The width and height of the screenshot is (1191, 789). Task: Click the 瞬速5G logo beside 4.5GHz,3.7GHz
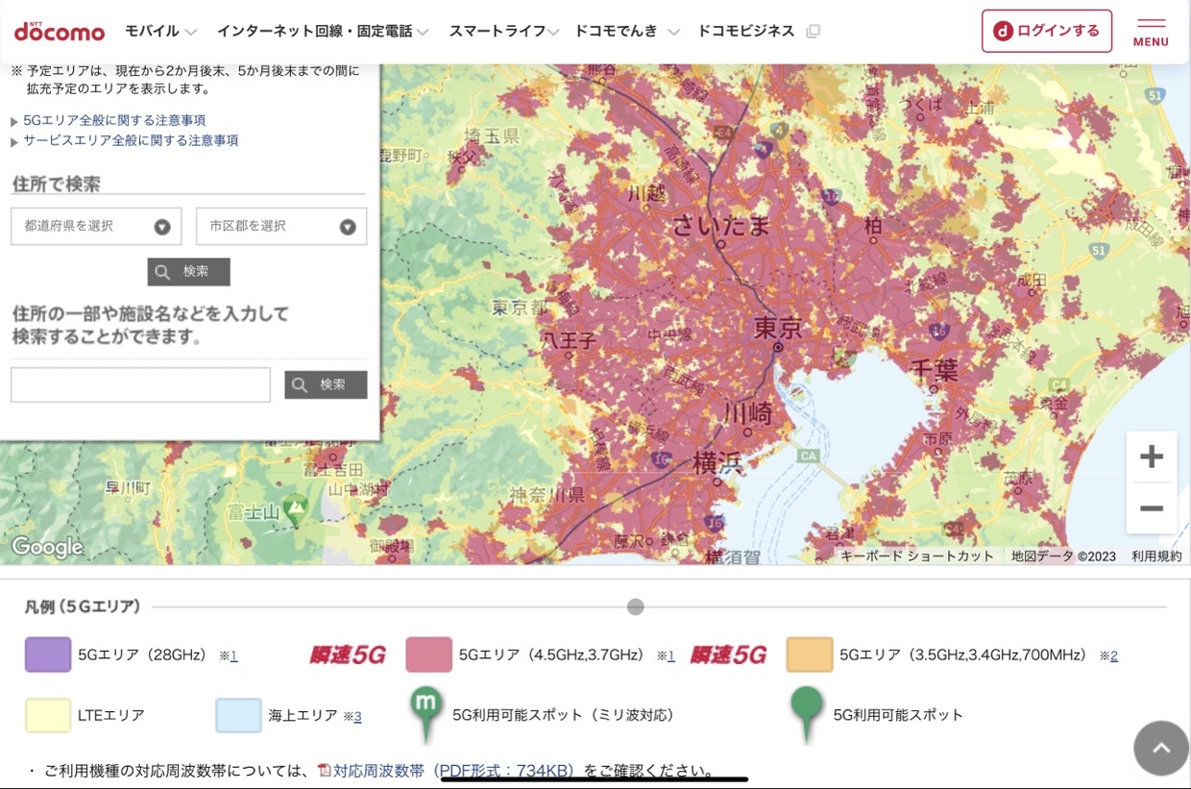pyautogui.click(x=728, y=655)
